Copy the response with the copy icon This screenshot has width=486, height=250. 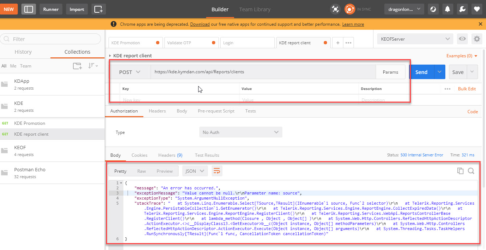pyautogui.click(x=460, y=171)
